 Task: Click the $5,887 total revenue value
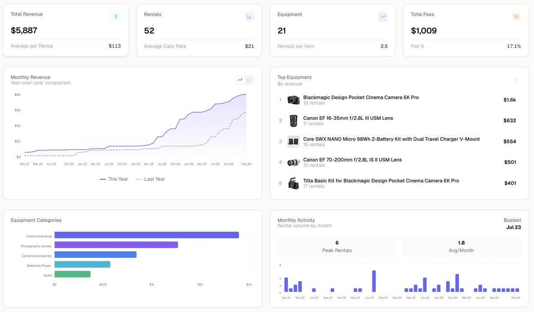pyautogui.click(x=24, y=31)
